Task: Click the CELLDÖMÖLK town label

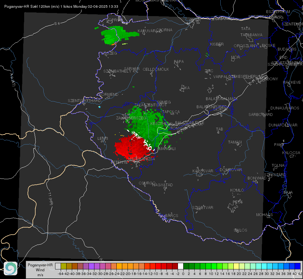Action: pyautogui.click(x=156, y=69)
